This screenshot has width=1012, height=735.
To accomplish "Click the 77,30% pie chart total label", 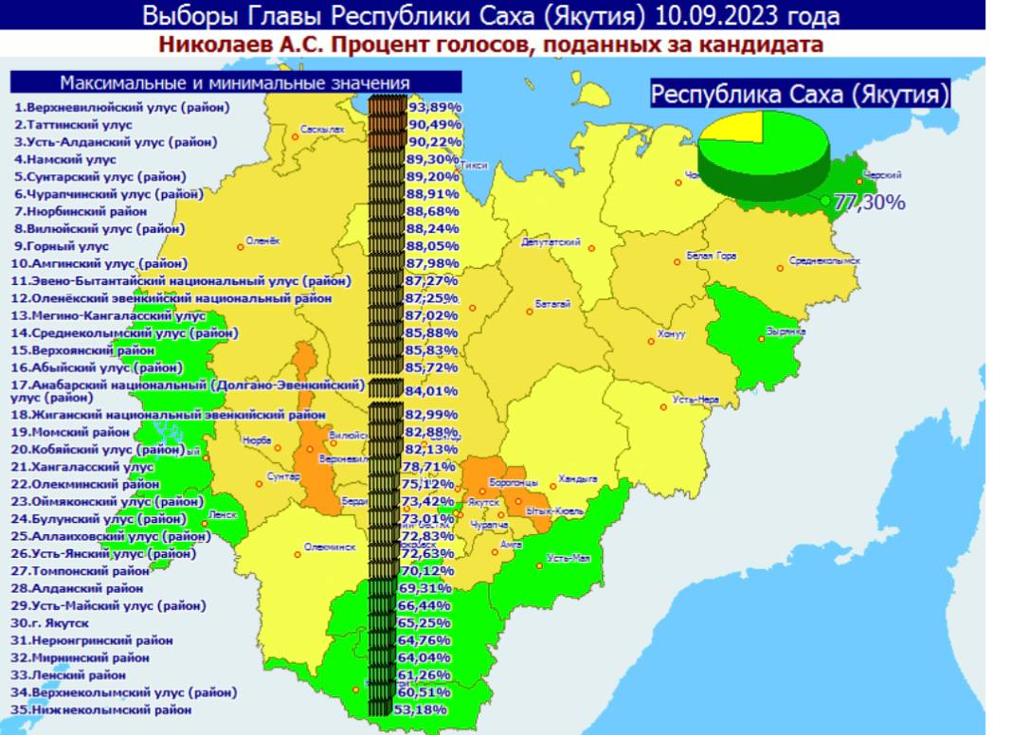I will point(868,202).
